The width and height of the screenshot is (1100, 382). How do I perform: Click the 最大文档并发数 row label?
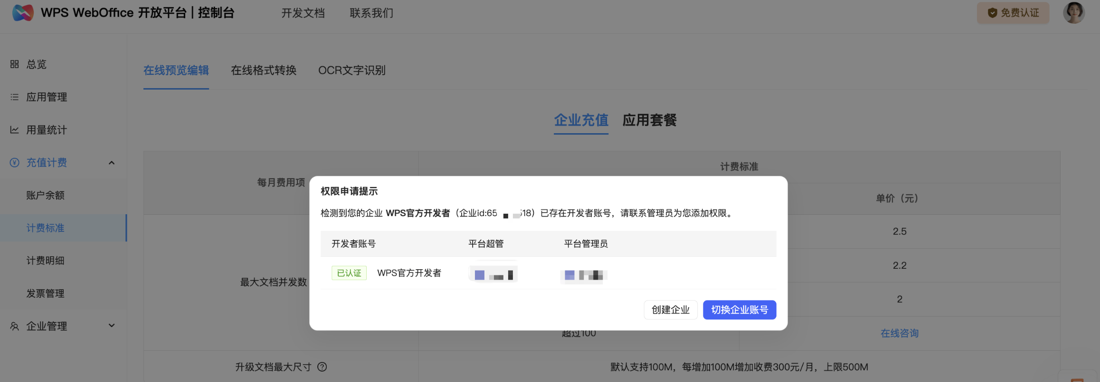point(274,282)
